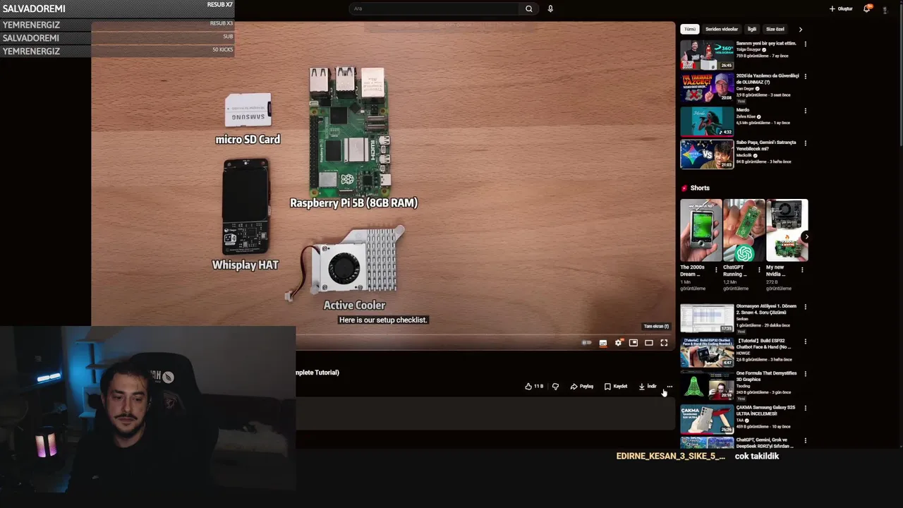The image size is (903, 508).
Task: Click Can Değer channel name
Action: (745, 89)
